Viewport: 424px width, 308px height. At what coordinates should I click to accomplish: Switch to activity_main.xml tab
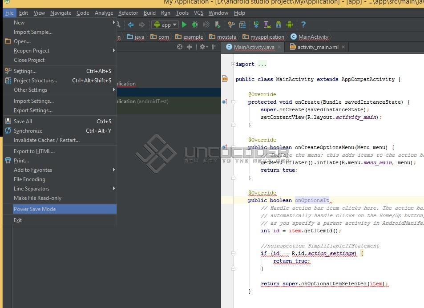(318, 47)
